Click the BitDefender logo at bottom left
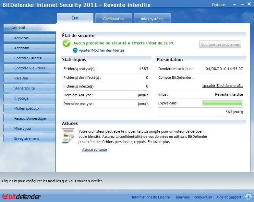Screen dimensions: 254x202 tap(21, 196)
